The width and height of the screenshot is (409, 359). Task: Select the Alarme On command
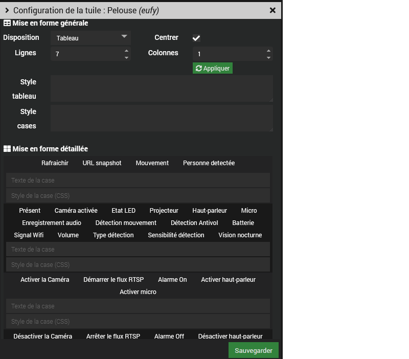tap(172, 280)
